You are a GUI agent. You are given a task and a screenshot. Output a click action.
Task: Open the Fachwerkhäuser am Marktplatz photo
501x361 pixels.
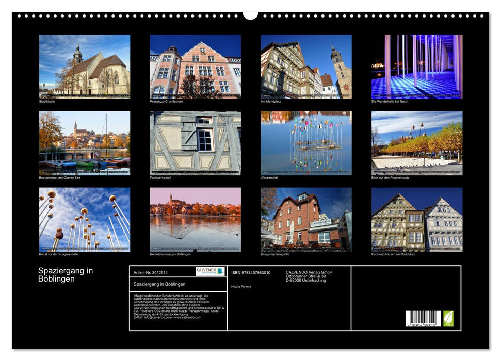click(416, 219)
